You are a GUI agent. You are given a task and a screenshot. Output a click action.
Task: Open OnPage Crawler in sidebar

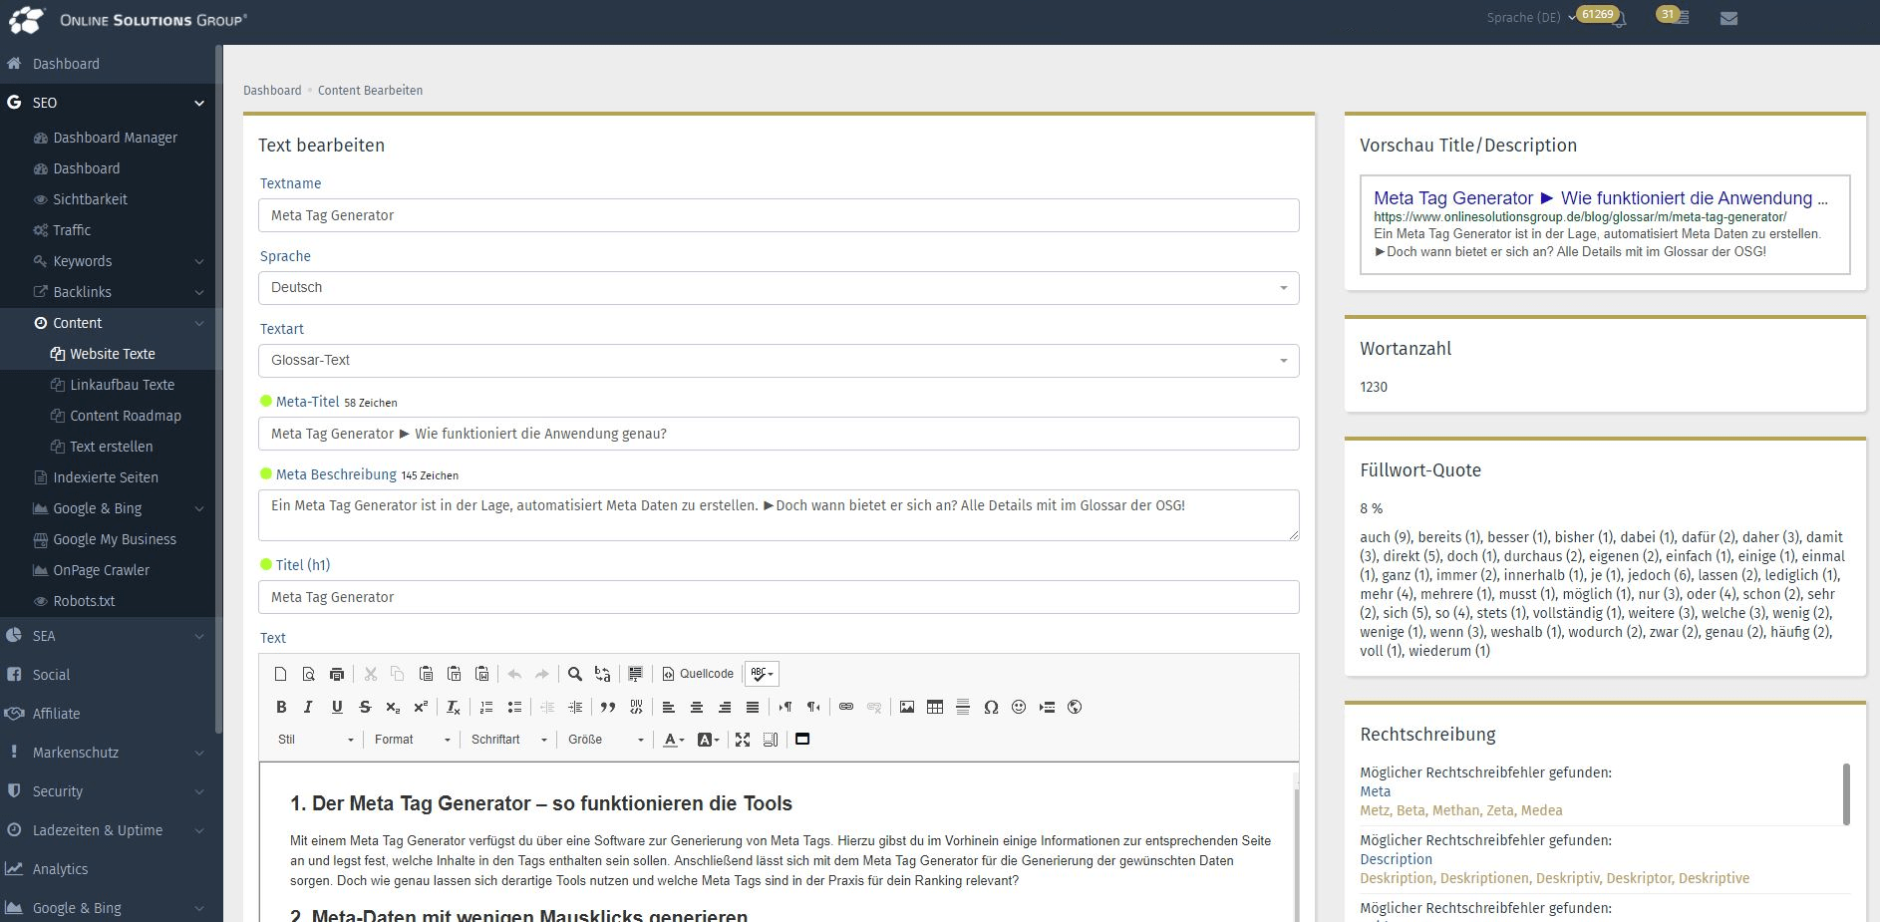coord(101,570)
